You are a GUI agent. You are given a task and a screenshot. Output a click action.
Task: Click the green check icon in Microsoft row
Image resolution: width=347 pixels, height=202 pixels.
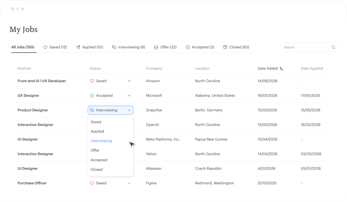pos(92,95)
